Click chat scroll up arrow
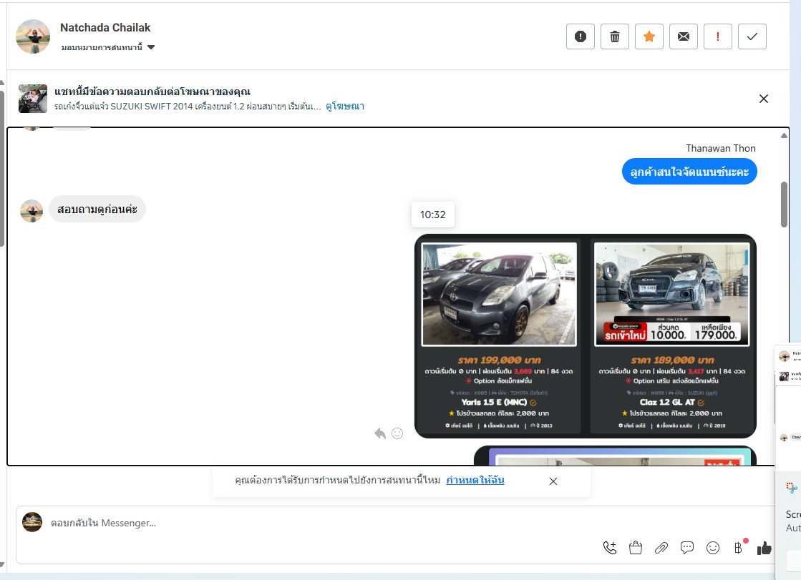This screenshot has height=580, width=801. [x=784, y=135]
